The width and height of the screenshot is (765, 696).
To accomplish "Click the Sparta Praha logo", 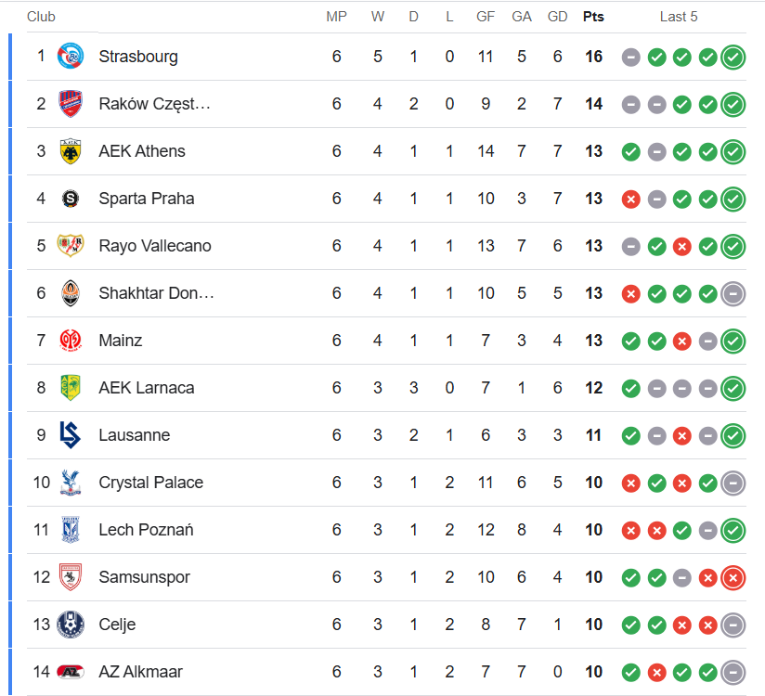I will [x=71, y=199].
